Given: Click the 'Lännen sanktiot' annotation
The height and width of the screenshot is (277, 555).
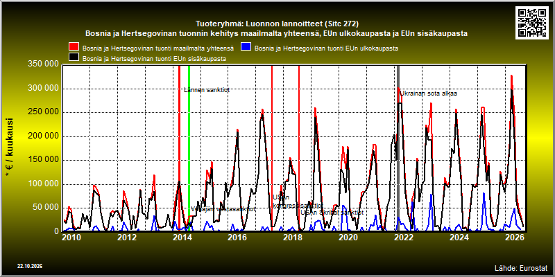Looking at the screenshot, I should point(207,90).
